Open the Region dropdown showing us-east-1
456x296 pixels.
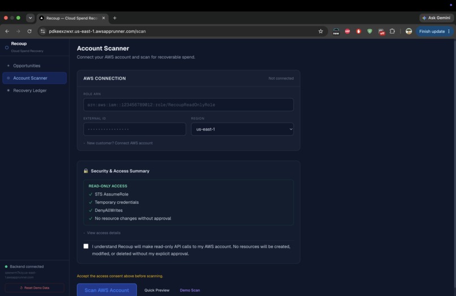coord(242,129)
